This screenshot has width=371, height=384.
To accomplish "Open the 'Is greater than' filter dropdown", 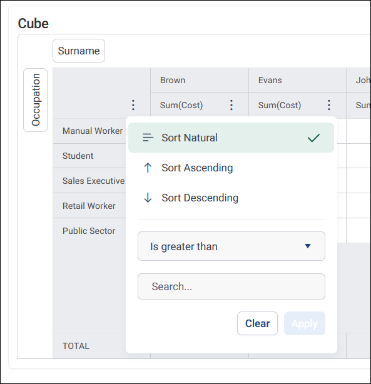I will (231, 246).
